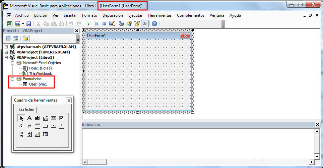
Task: Open the Ventana menu
Action: pos(217,15)
